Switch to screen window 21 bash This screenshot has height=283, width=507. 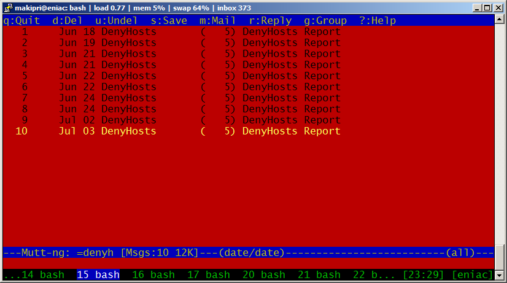click(319, 274)
